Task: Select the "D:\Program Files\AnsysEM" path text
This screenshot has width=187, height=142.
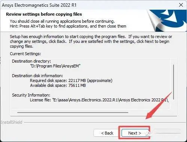Action: coord(55,66)
